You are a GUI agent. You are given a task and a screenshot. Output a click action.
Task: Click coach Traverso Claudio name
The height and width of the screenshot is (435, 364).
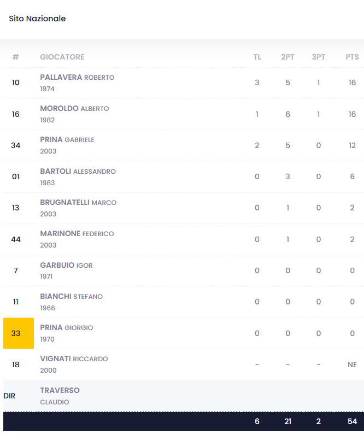click(x=60, y=390)
